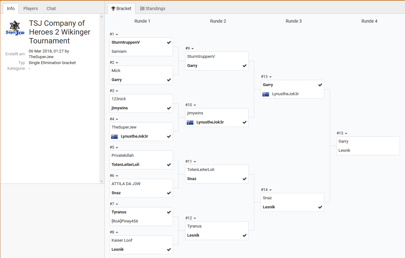Click the Australian flag in match #13
405x258 pixels.
(x=266, y=94)
